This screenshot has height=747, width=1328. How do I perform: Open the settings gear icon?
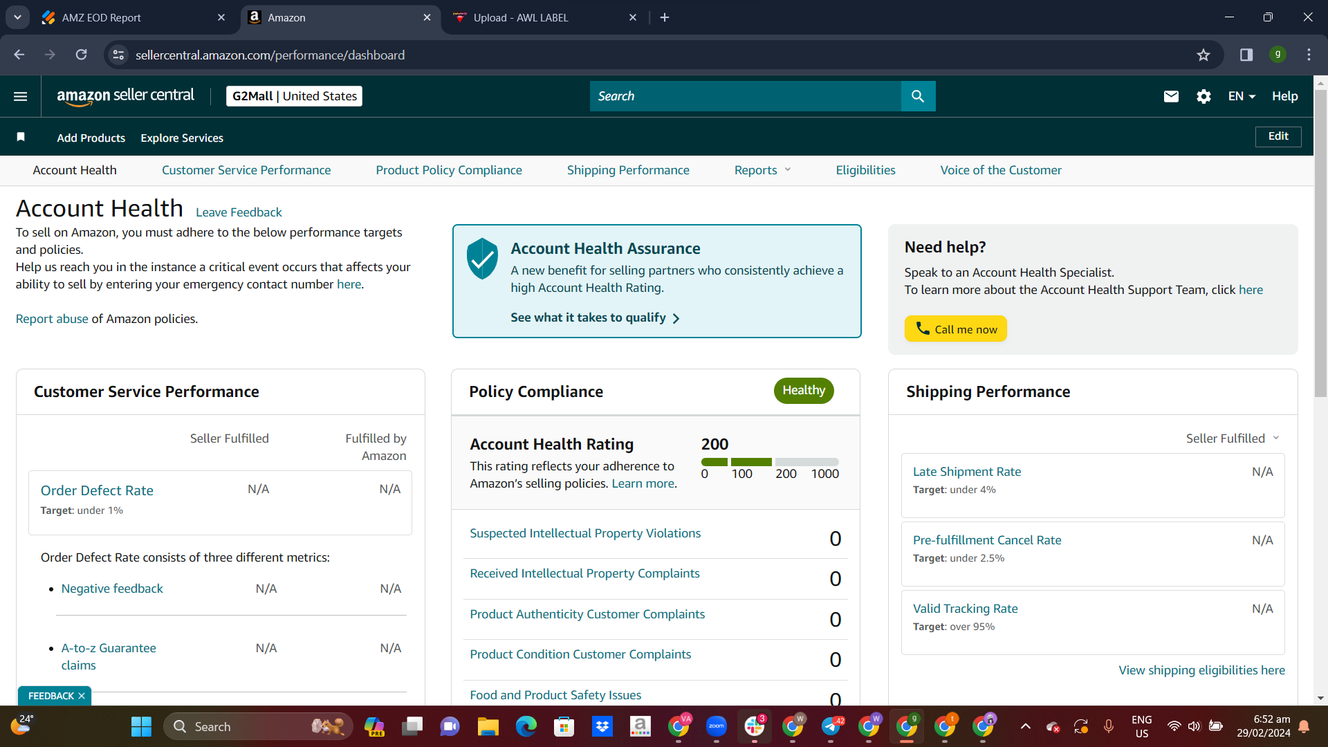1203,96
